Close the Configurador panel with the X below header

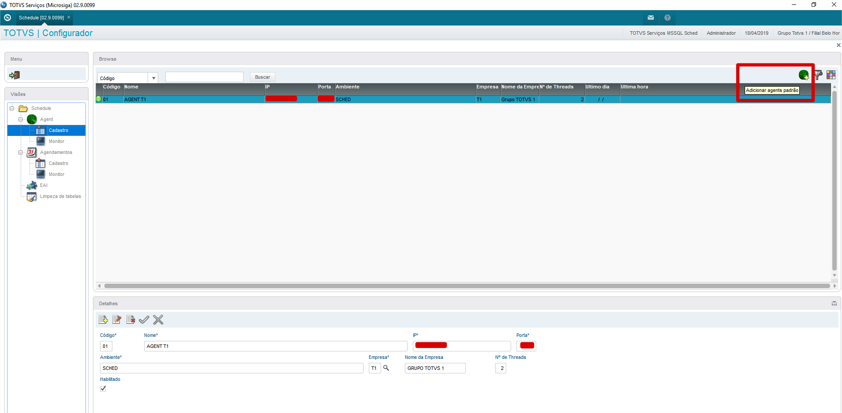(838, 45)
